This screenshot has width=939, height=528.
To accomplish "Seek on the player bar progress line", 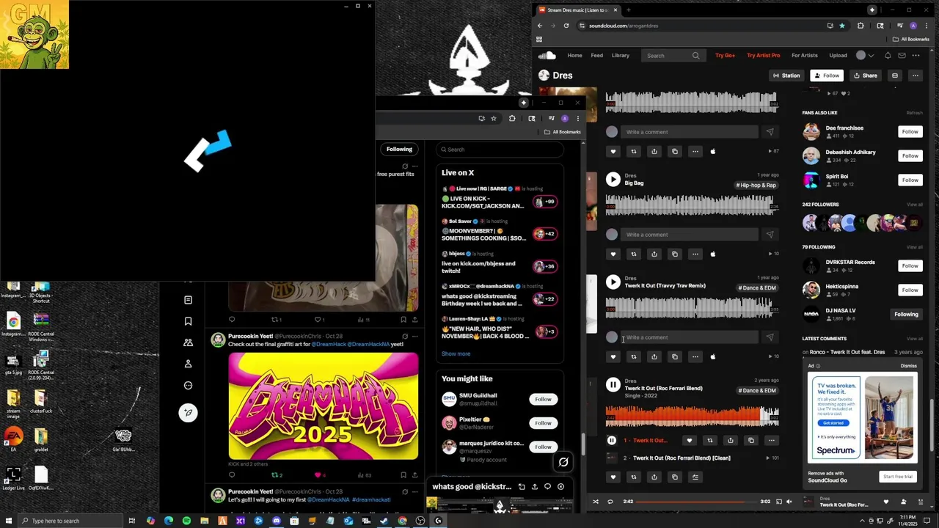I will coord(696,502).
